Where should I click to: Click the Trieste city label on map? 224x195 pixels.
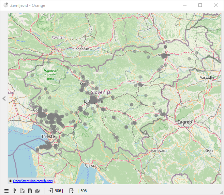point(48,136)
